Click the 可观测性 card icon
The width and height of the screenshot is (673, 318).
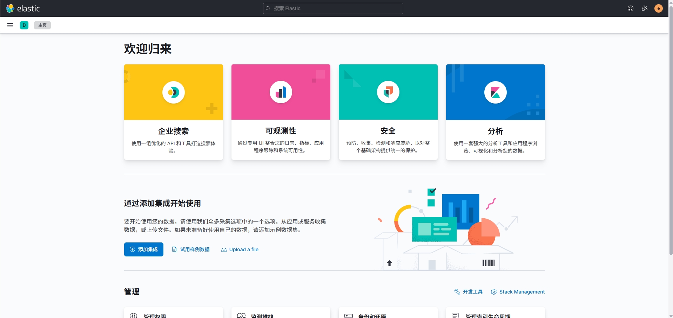[x=281, y=92]
